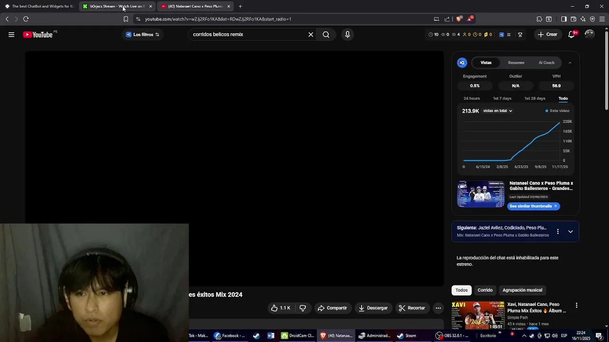Select the 1st 28 days range
The height and width of the screenshot is (342, 609).
point(535,98)
